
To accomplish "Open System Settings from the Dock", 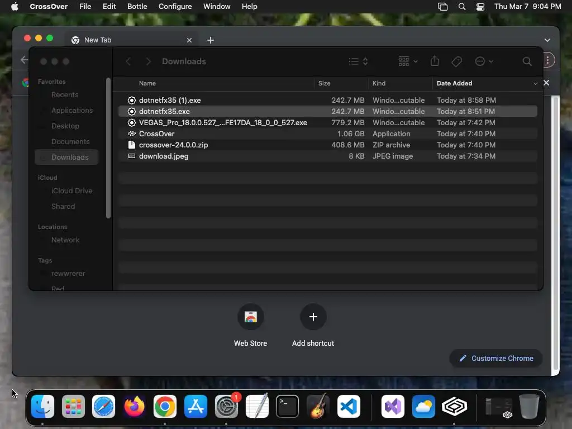I will tap(226, 406).
